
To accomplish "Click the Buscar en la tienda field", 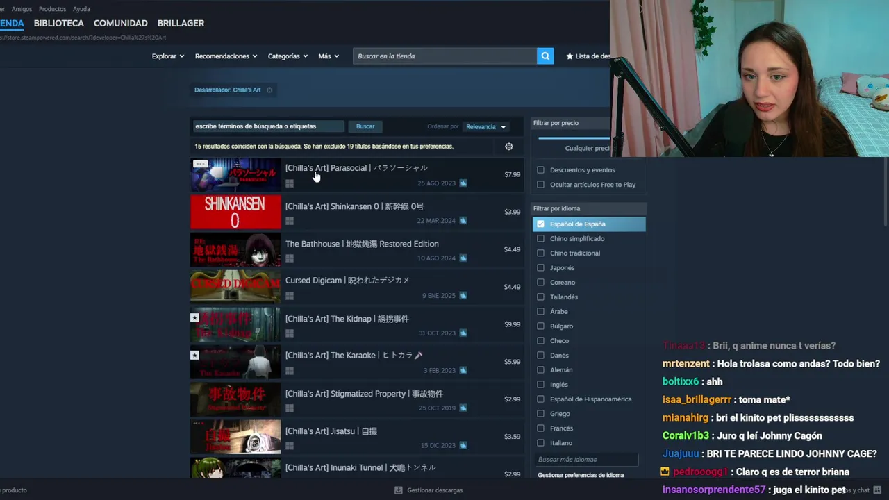I will click(444, 56).
